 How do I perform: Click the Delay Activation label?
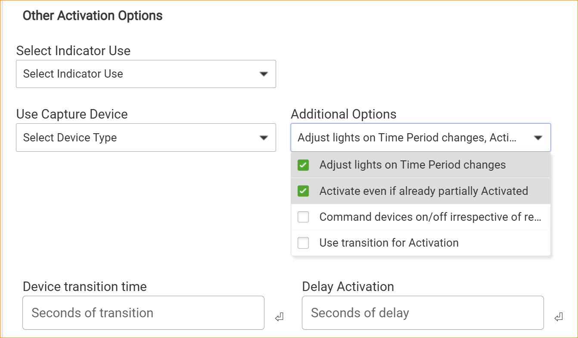tap(348, 287)
